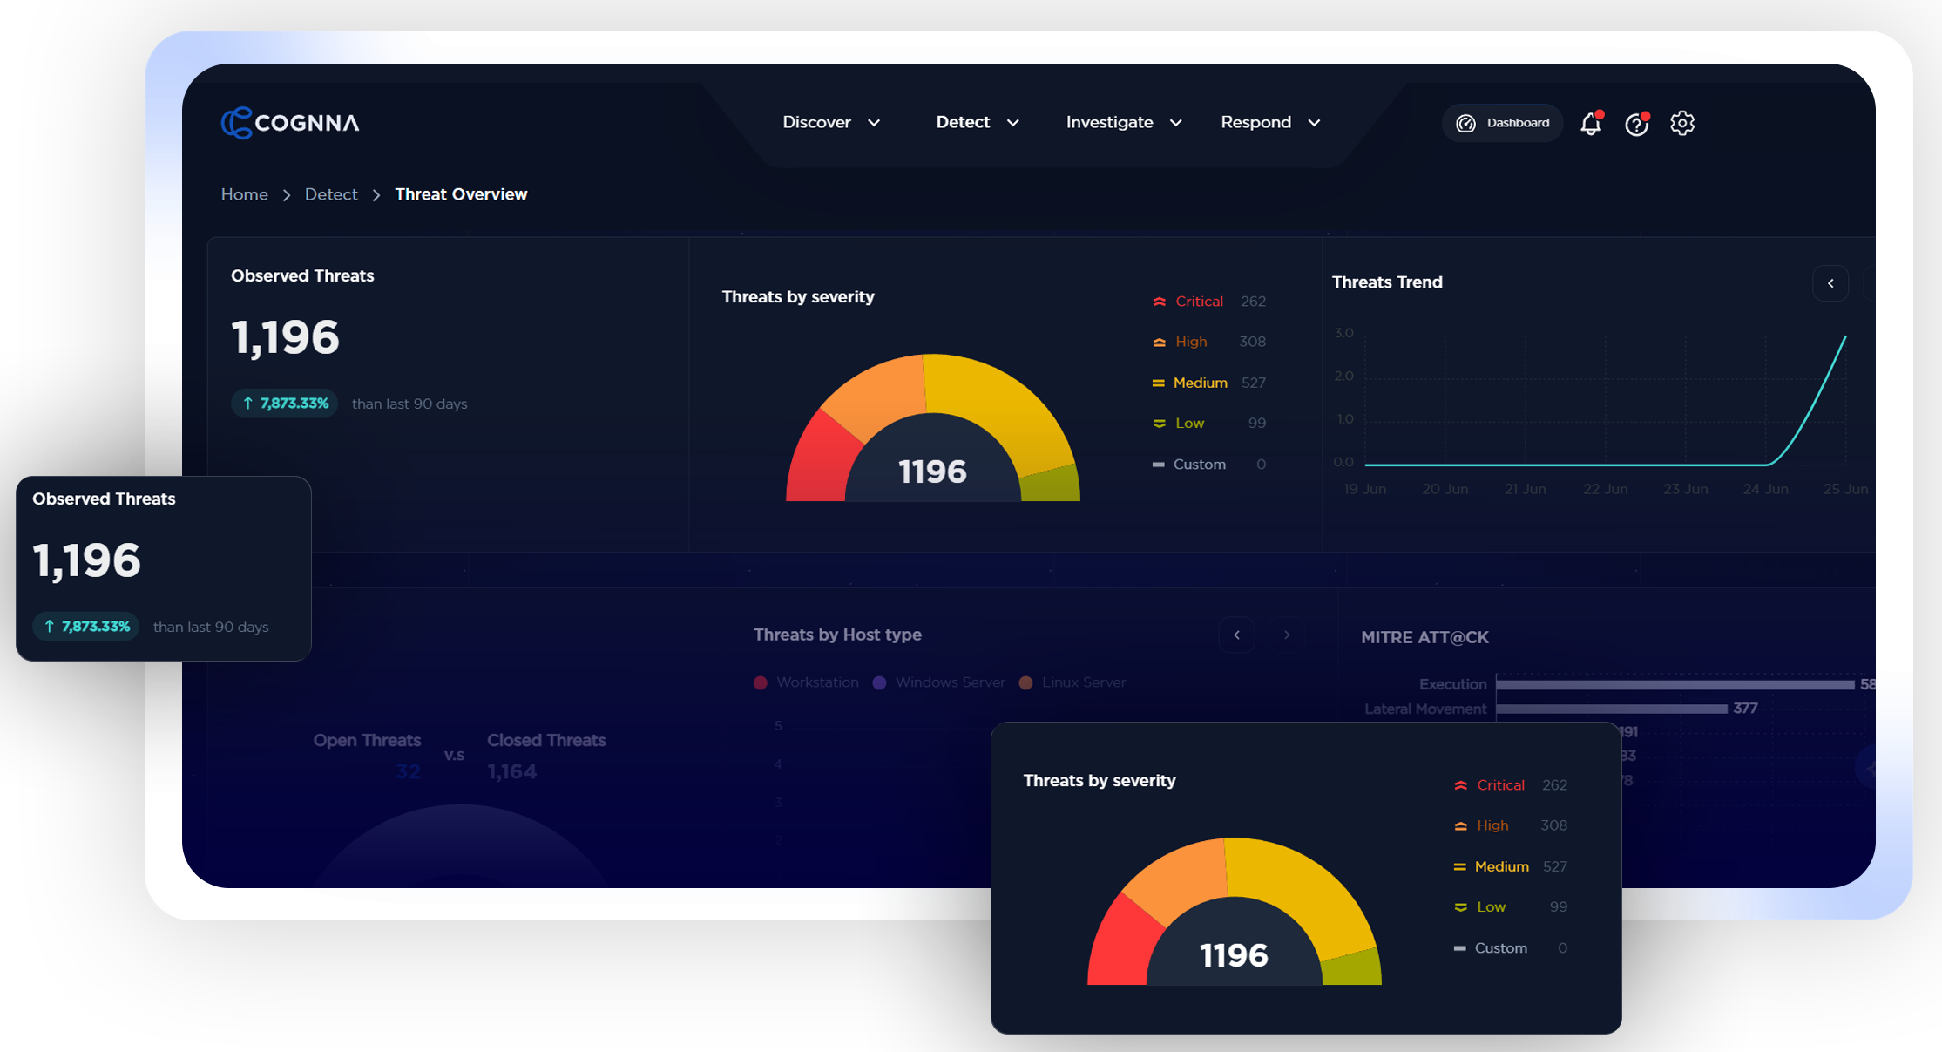Image resolution: width=1942 pixels, height=1052 pixels.
Task: Click the Lateral Movement bar
Action: [x=1611, y=709]
